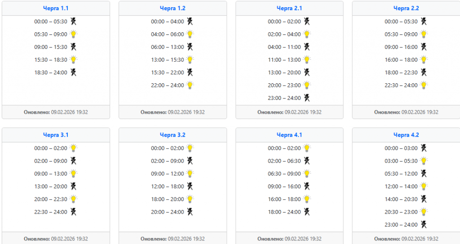The width and height of the screenshot is (460, 244).
Task: Click the 23:00–24:00 time slot in Черга 4.2
Action: pos(401,225)
